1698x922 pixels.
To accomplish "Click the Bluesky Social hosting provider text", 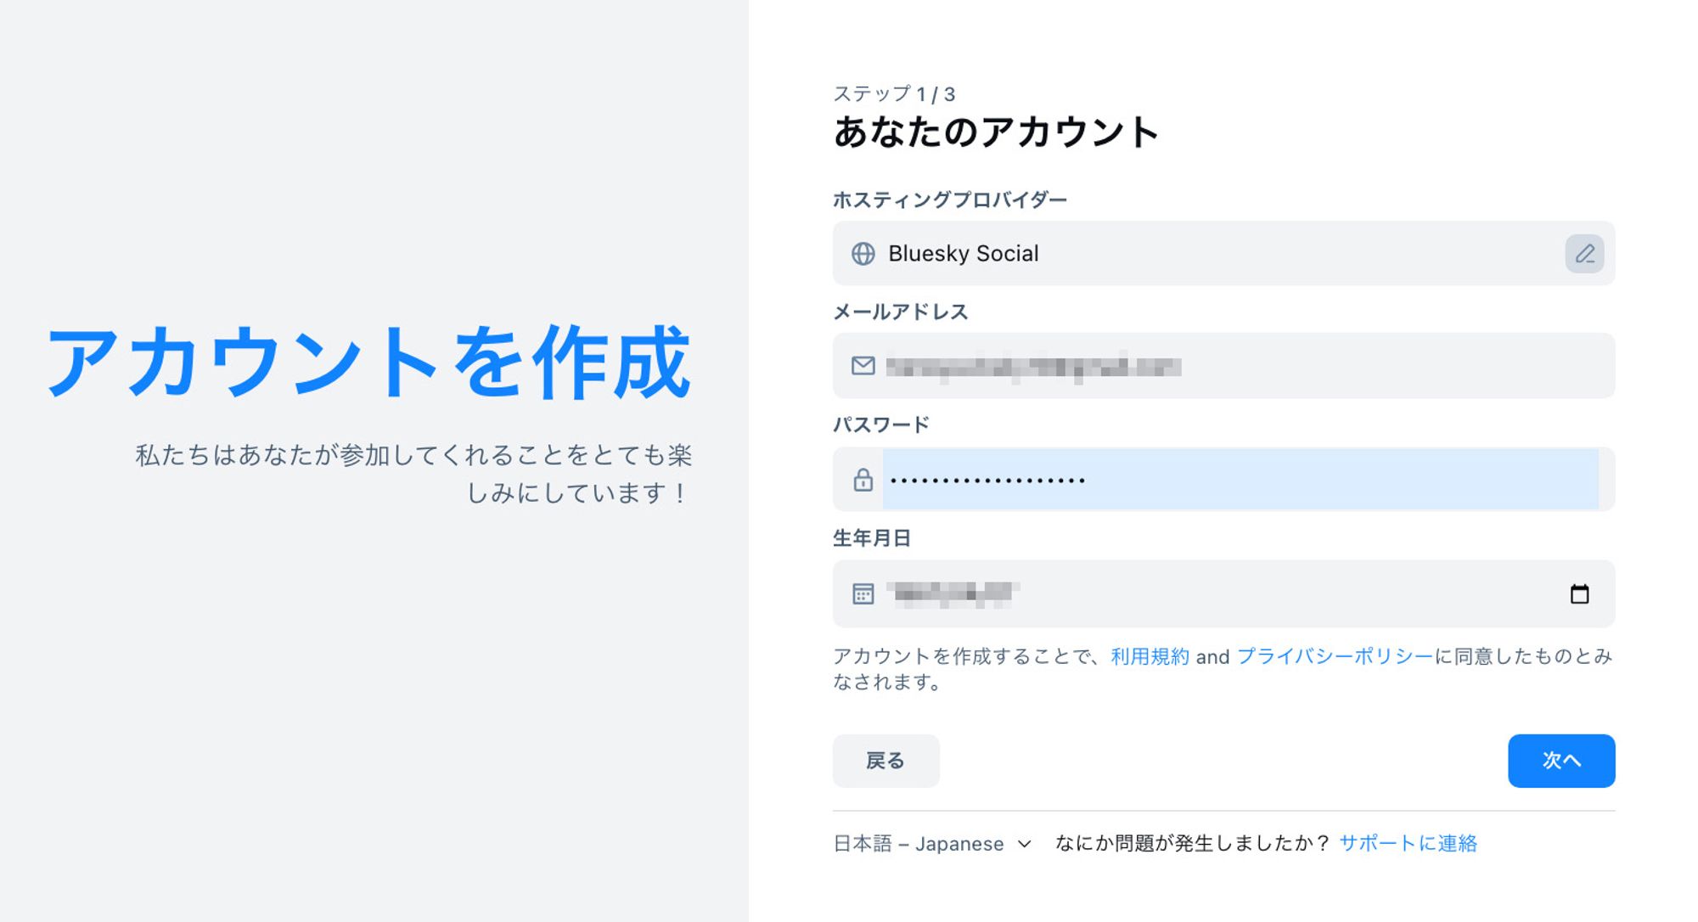I will pos(963,254).
